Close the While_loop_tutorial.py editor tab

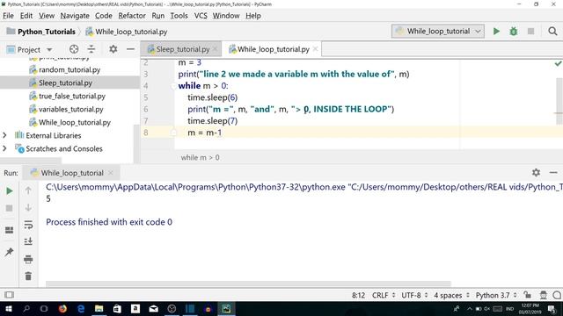[x=315, y=49]
